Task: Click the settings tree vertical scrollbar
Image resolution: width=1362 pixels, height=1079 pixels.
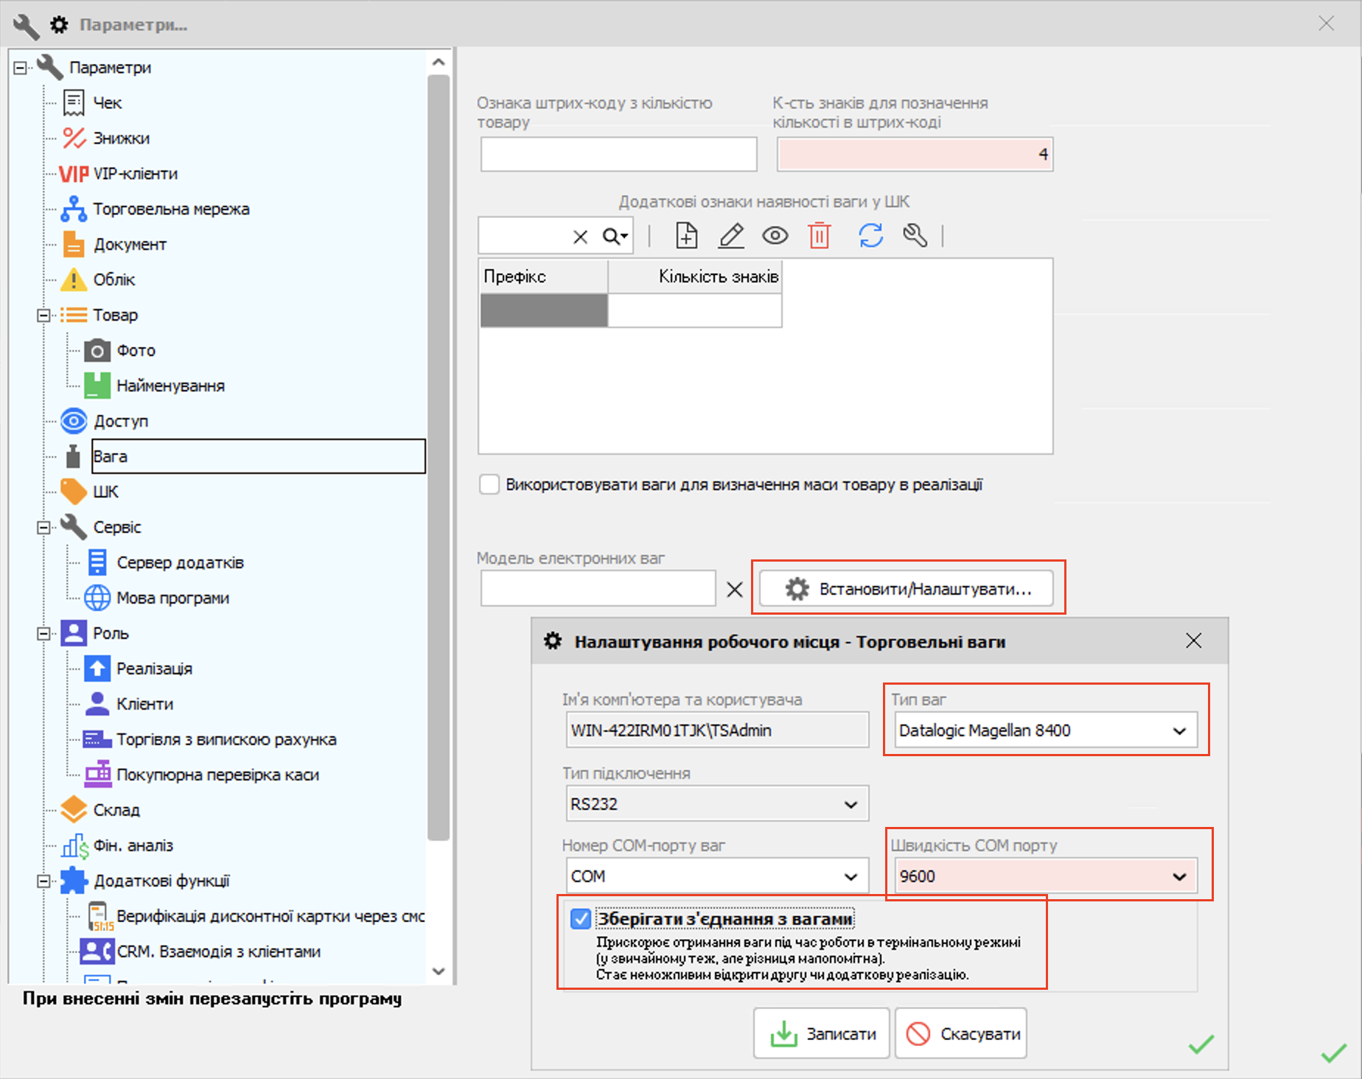Action: pos(439,457)
